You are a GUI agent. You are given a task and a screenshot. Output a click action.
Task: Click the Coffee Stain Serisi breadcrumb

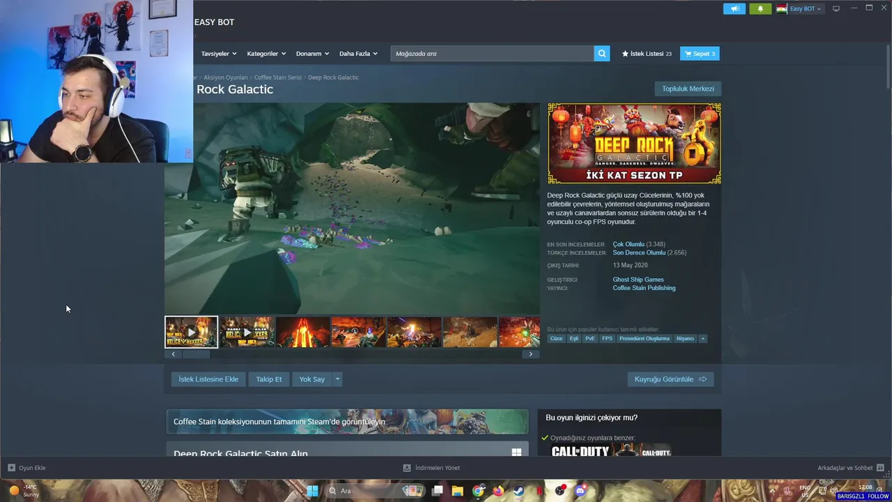(x=278, y=77)
